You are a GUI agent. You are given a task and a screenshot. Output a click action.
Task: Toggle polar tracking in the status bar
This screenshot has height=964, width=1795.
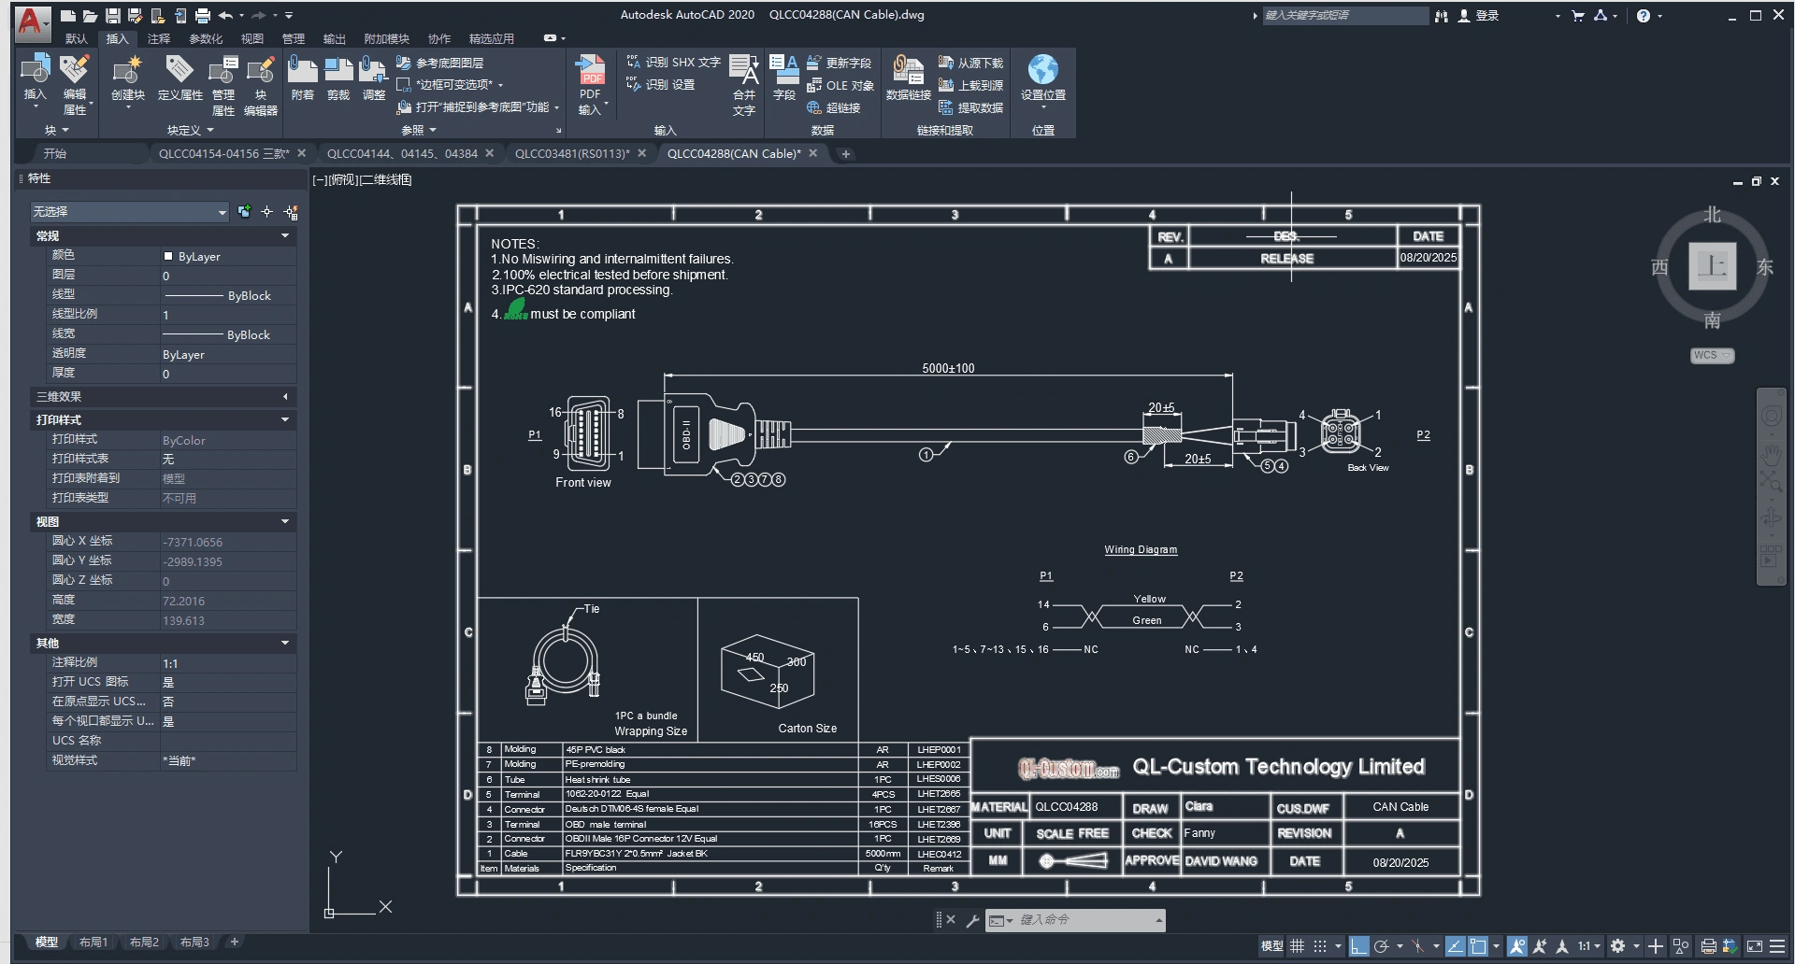1381,946
